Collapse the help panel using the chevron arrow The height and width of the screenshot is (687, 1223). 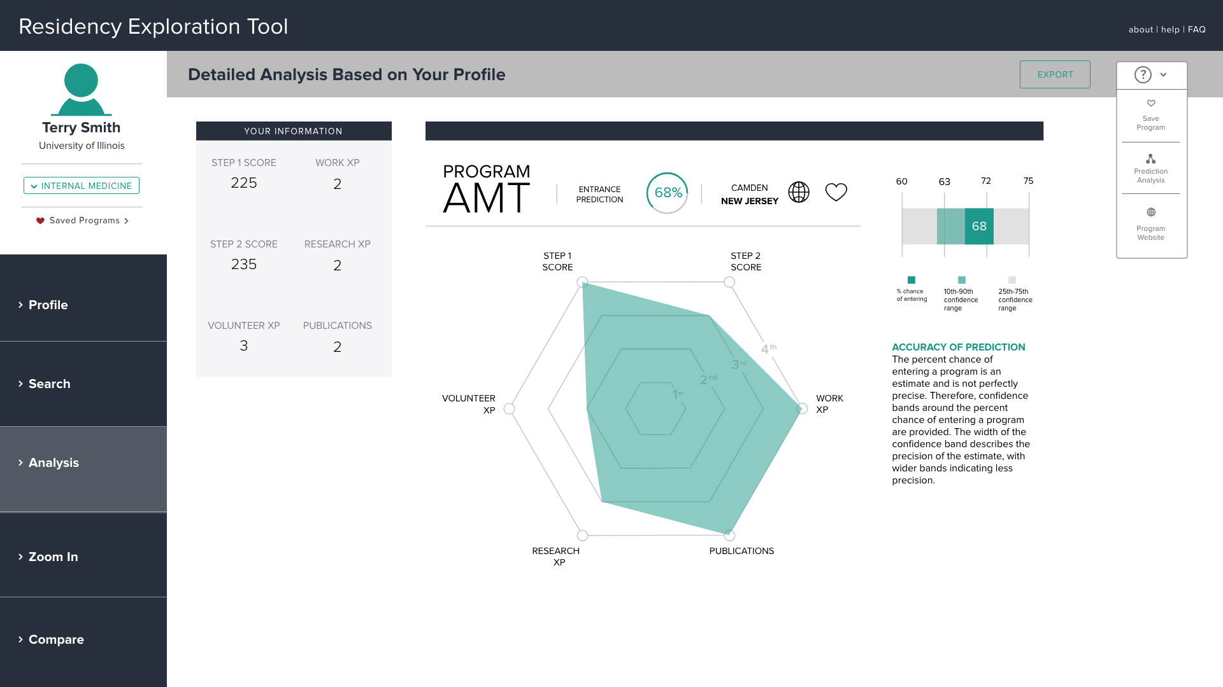pos(1163,75)
